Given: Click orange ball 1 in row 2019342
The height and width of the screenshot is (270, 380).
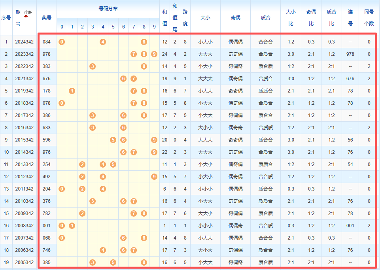Looking at the screenshot, I should (72, 91).
